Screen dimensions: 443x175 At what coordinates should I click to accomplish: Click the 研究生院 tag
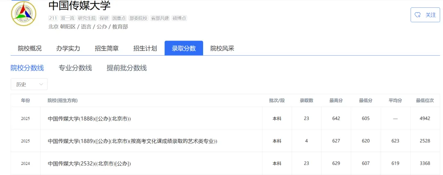(x=87, y=18)
